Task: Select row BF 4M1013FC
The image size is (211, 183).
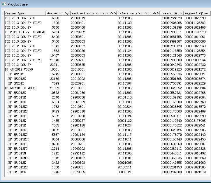Action: (107, 116)
